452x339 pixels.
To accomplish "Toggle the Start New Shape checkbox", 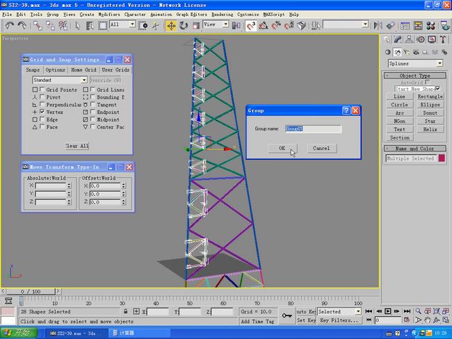I will pos(438,88).
